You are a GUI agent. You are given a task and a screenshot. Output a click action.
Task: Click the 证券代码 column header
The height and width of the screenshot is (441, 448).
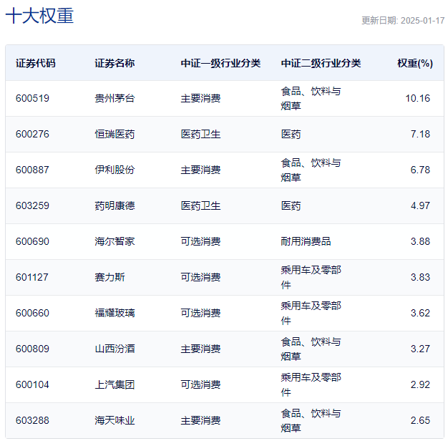36,63
